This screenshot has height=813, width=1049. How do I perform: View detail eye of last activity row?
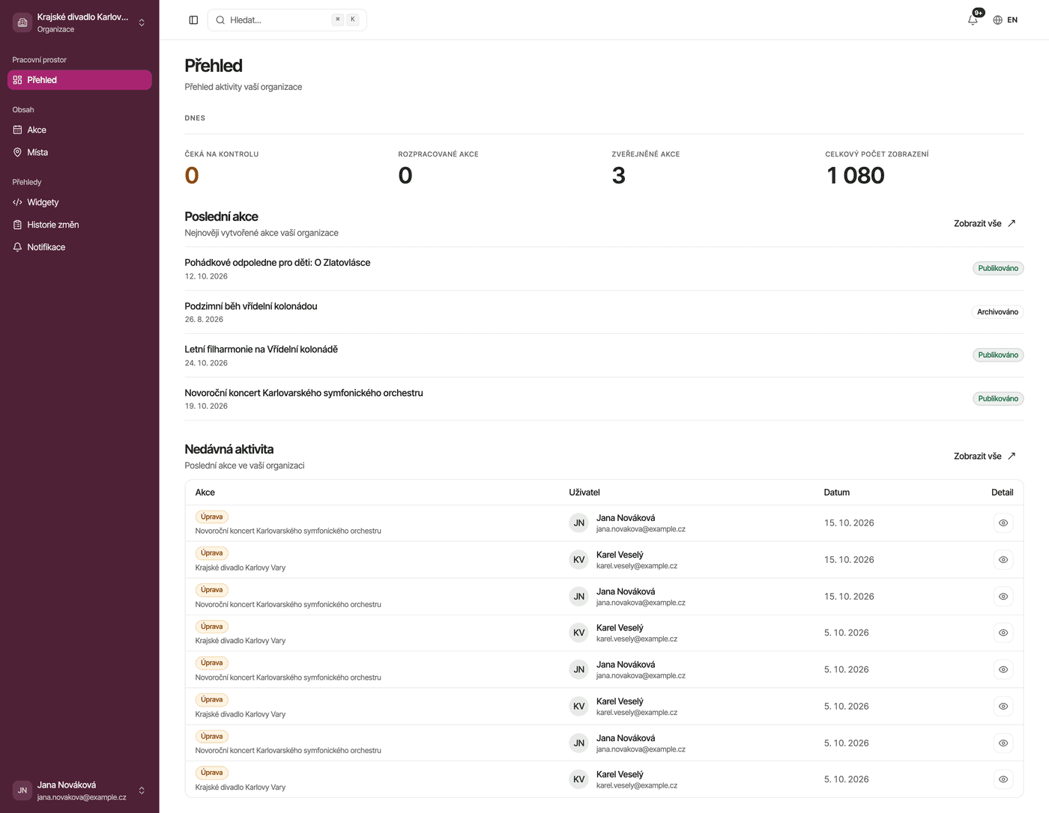(1003, 779)
